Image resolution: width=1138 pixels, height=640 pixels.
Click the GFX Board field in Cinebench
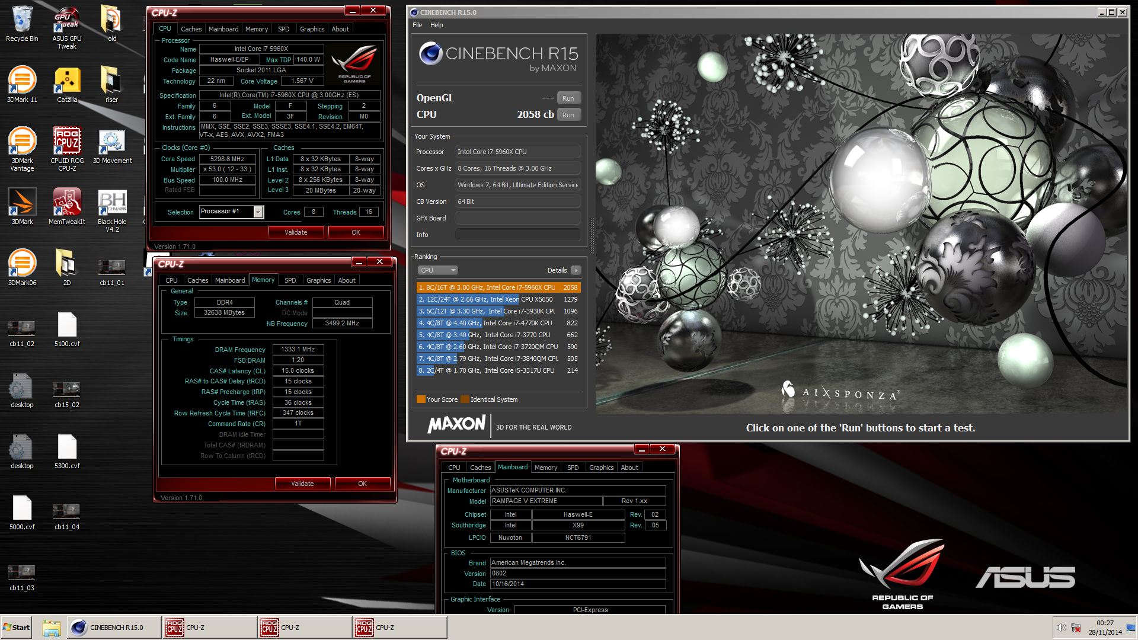517,218
